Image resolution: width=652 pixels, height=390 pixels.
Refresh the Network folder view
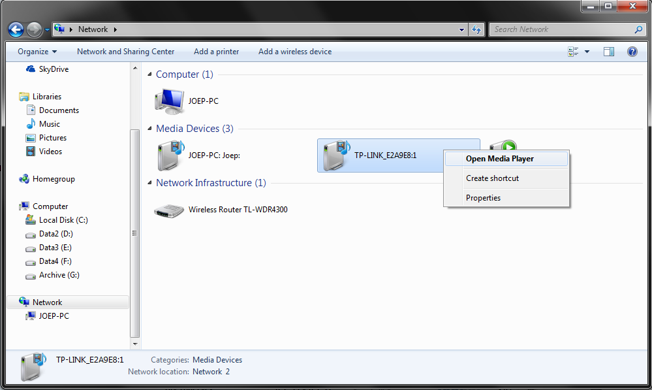(x=476, y=29)
